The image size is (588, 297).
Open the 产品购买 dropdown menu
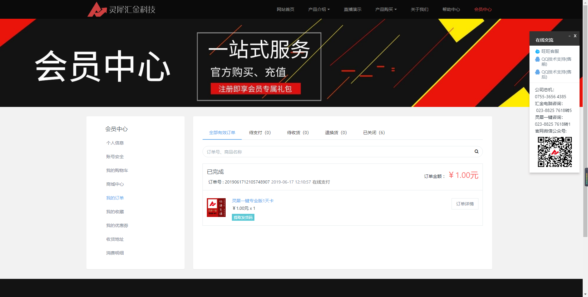(386, 9)
